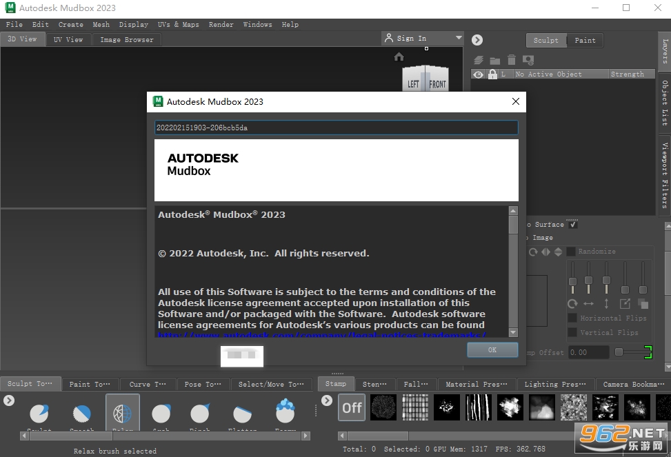Open the UVs & Maps menu

[178, 24]
